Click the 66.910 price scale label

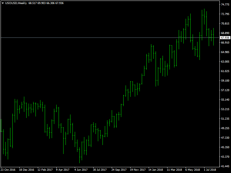225,42
